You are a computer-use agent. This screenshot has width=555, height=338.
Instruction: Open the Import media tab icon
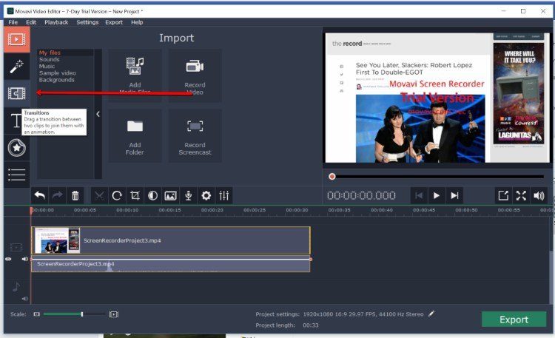click(16, 39)
